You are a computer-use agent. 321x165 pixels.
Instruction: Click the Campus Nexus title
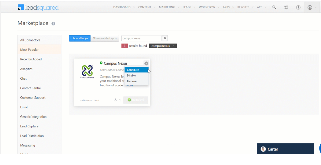click(116, 63)
